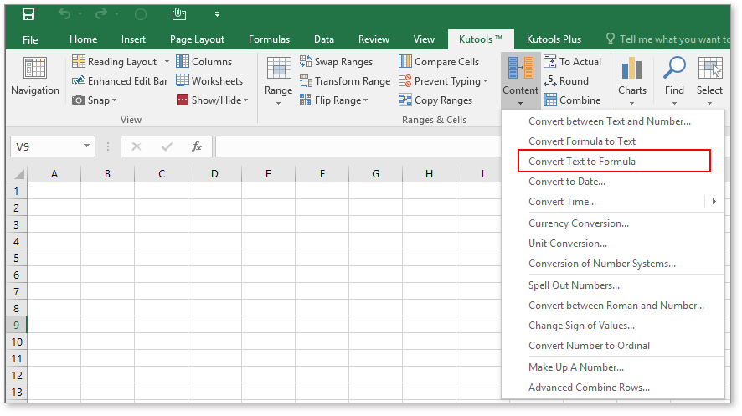Click the Tell me what you want box
Viewport: 742px width, 416px height.
[x=668, y=39]
